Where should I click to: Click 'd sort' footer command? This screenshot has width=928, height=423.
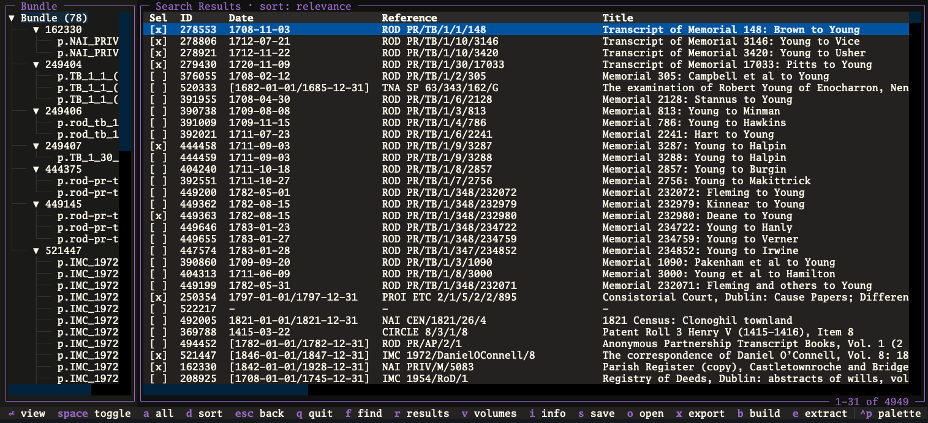pyautogui.click(x=205, y=413)
